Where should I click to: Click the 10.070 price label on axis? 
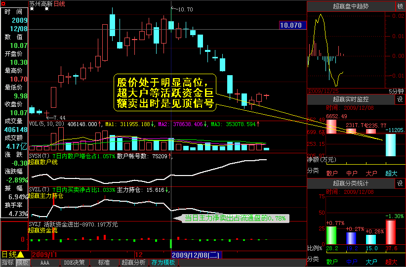(x=290, y=25)
